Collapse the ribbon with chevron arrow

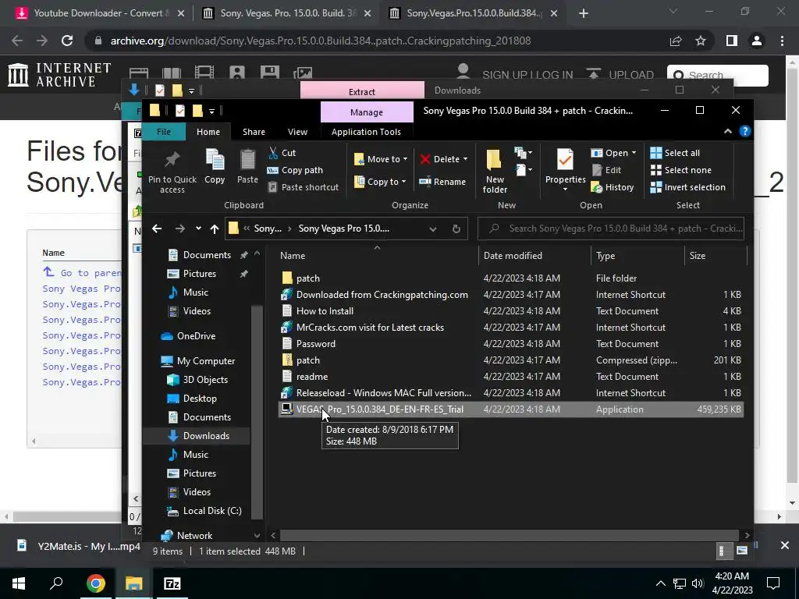[728, 131]
